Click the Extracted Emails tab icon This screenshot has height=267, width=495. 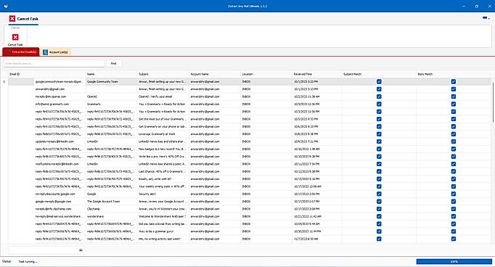[8, 52]
